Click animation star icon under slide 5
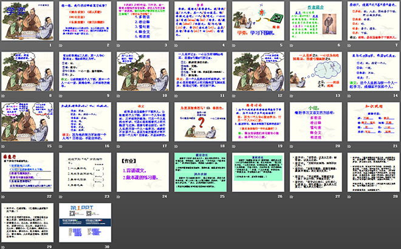The image size is (401, 249). (234, 46)
